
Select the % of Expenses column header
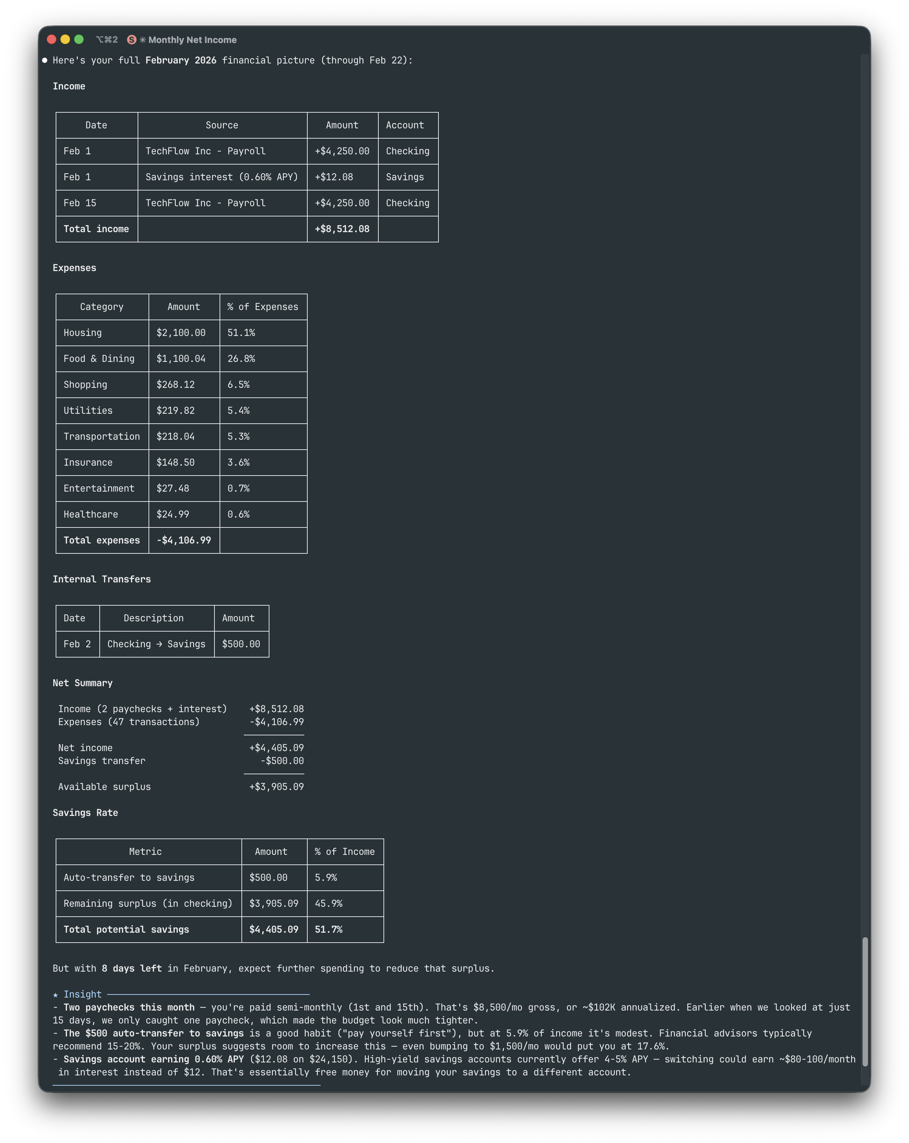point(263,307)
